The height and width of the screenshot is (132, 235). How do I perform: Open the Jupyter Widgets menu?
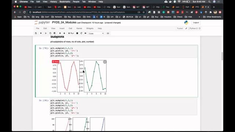coord(90,28)
